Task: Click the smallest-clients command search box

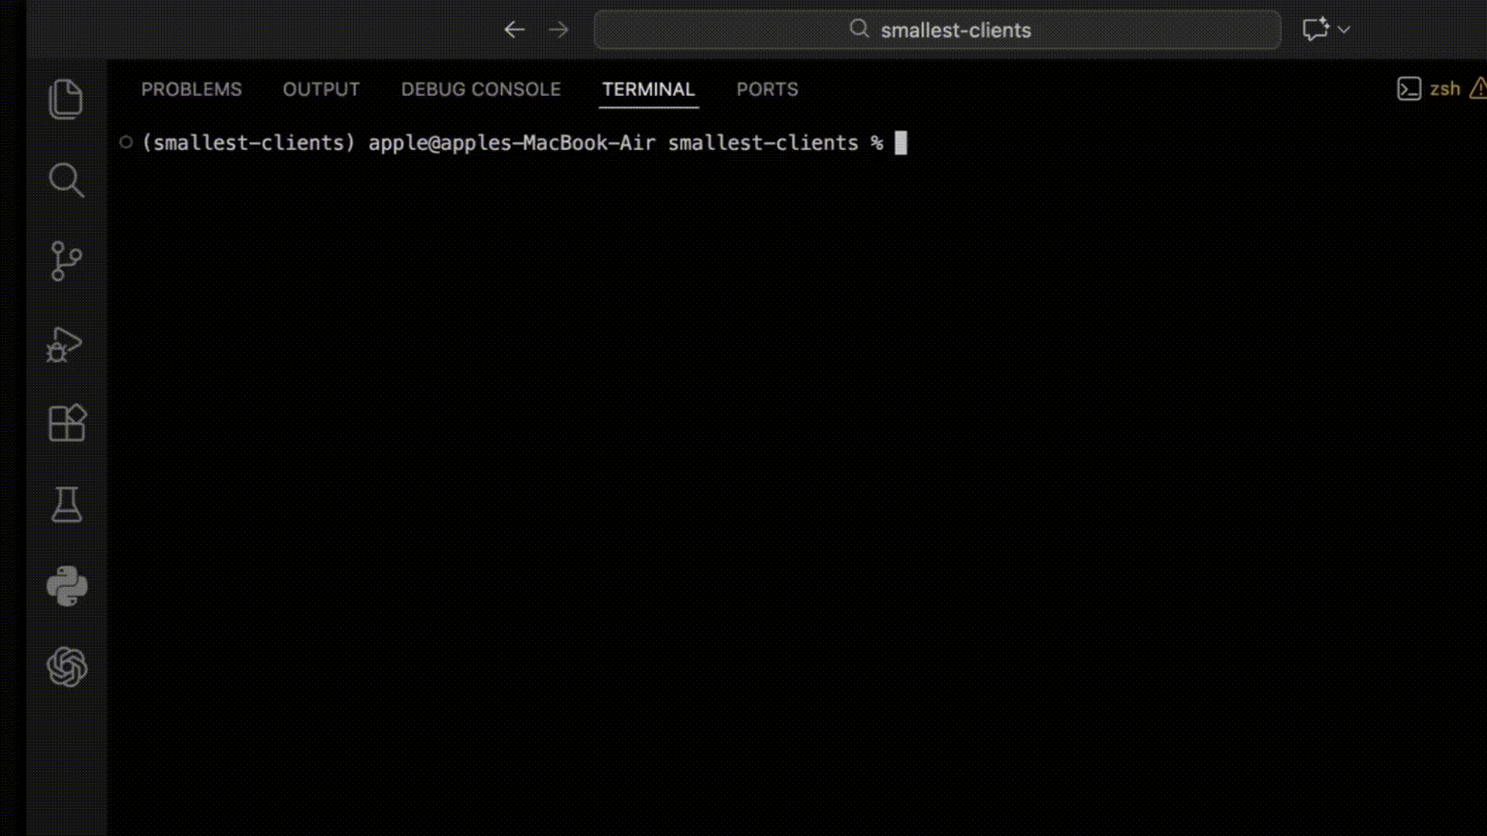Action: [937, 30]
